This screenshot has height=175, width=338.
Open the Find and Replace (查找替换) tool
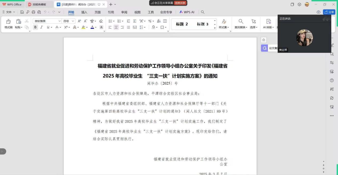coord(241,23)
